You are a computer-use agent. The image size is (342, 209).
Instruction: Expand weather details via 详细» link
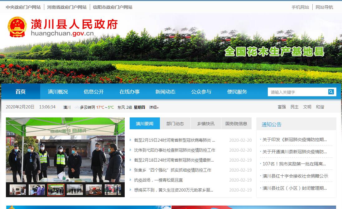[154, 107]
